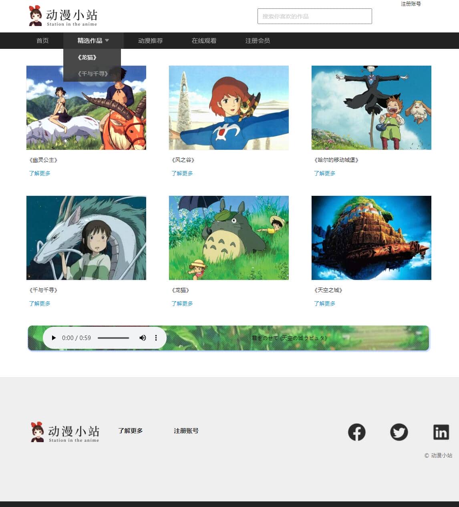Open the 动漫推荐 navigation tab
Image resolution: width=459 pixels, height=507 pixels.
click(150, 40)
